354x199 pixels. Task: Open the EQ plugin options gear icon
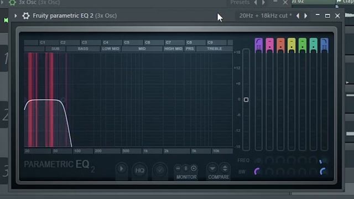click(26, 16)
